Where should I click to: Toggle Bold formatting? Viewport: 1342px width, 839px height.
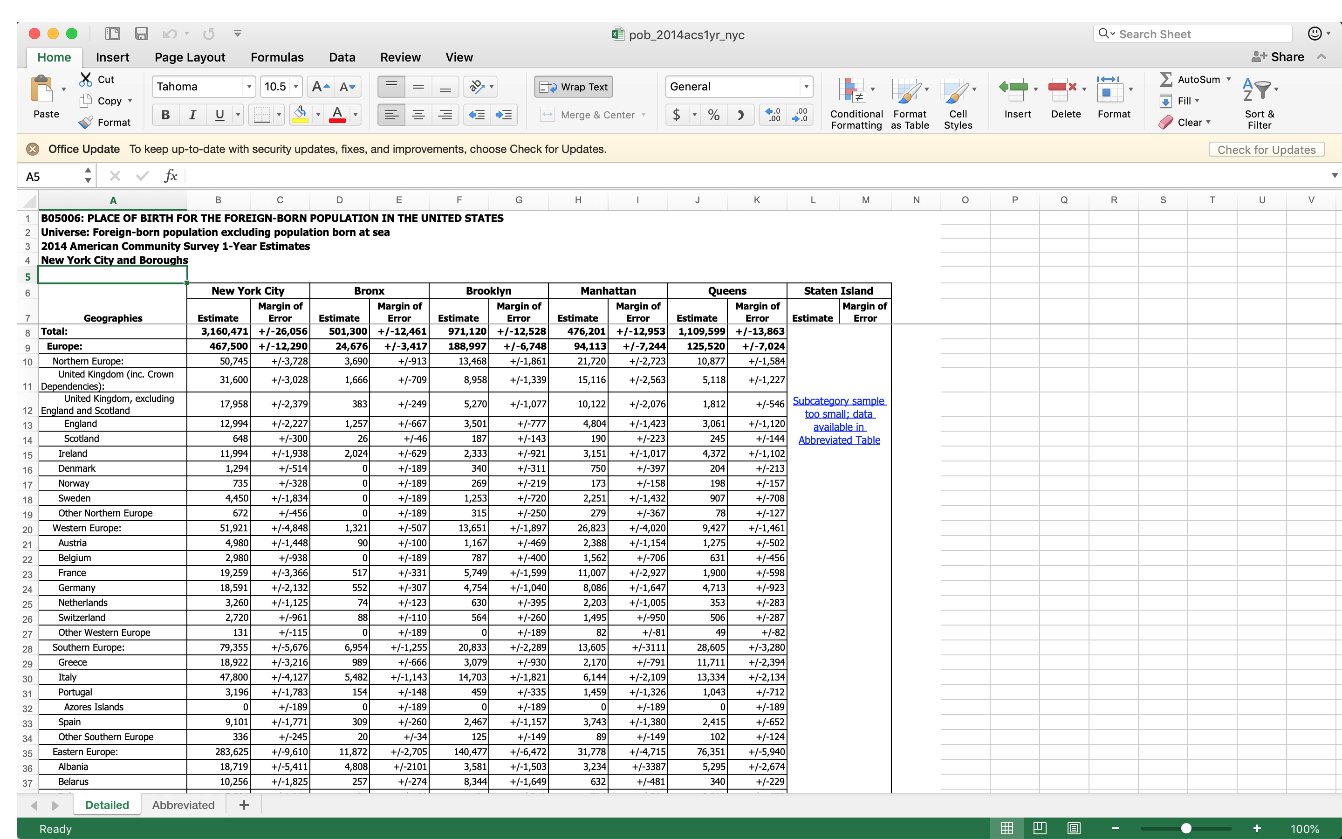(x=165, y=115)
